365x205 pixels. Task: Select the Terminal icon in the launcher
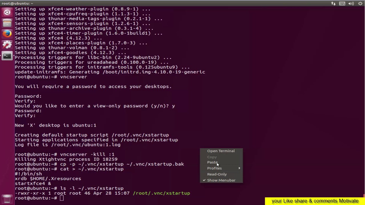pos(7,56)
